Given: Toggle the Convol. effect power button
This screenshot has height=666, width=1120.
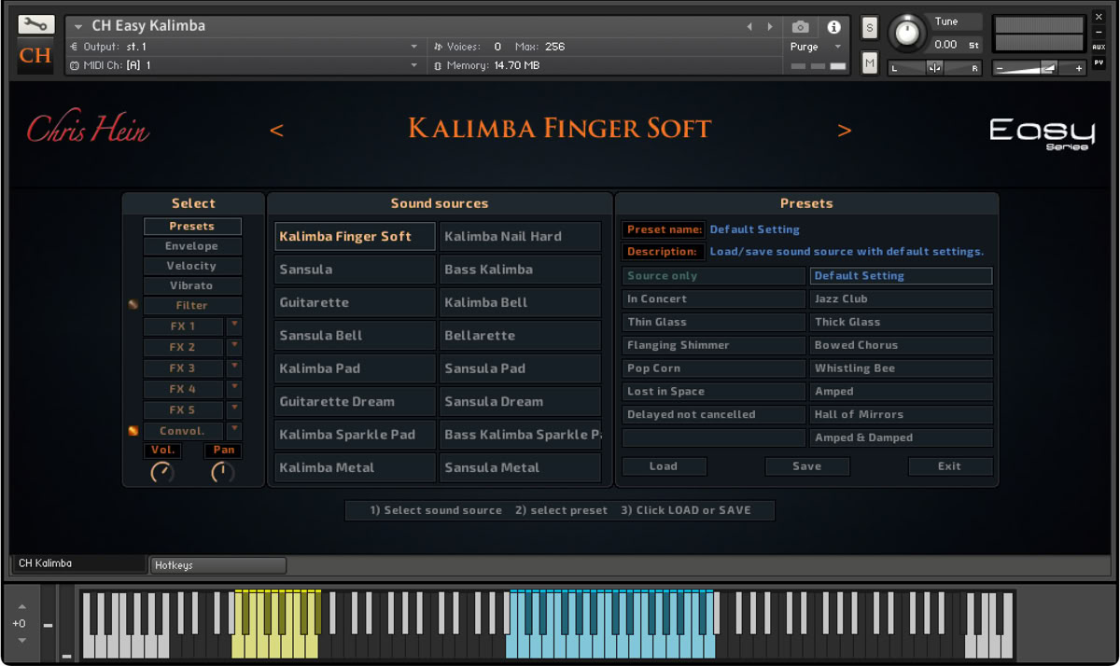Looking at the screenshot, I should pos(133,431).
